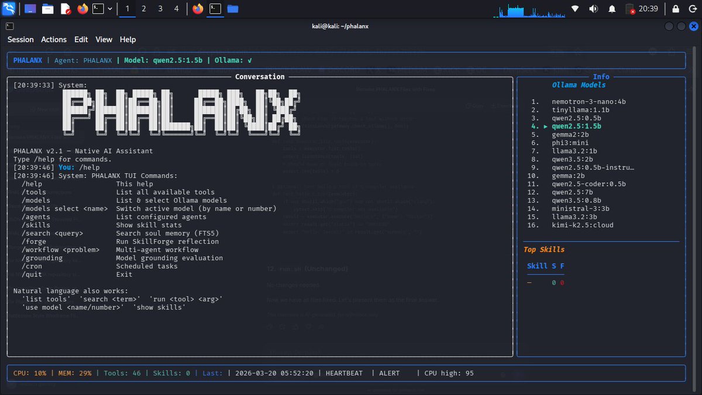Viewport: 702px width, 395px height.
Task: Mute system volume via the speaker icon
Action: click(x=593, y=8)
